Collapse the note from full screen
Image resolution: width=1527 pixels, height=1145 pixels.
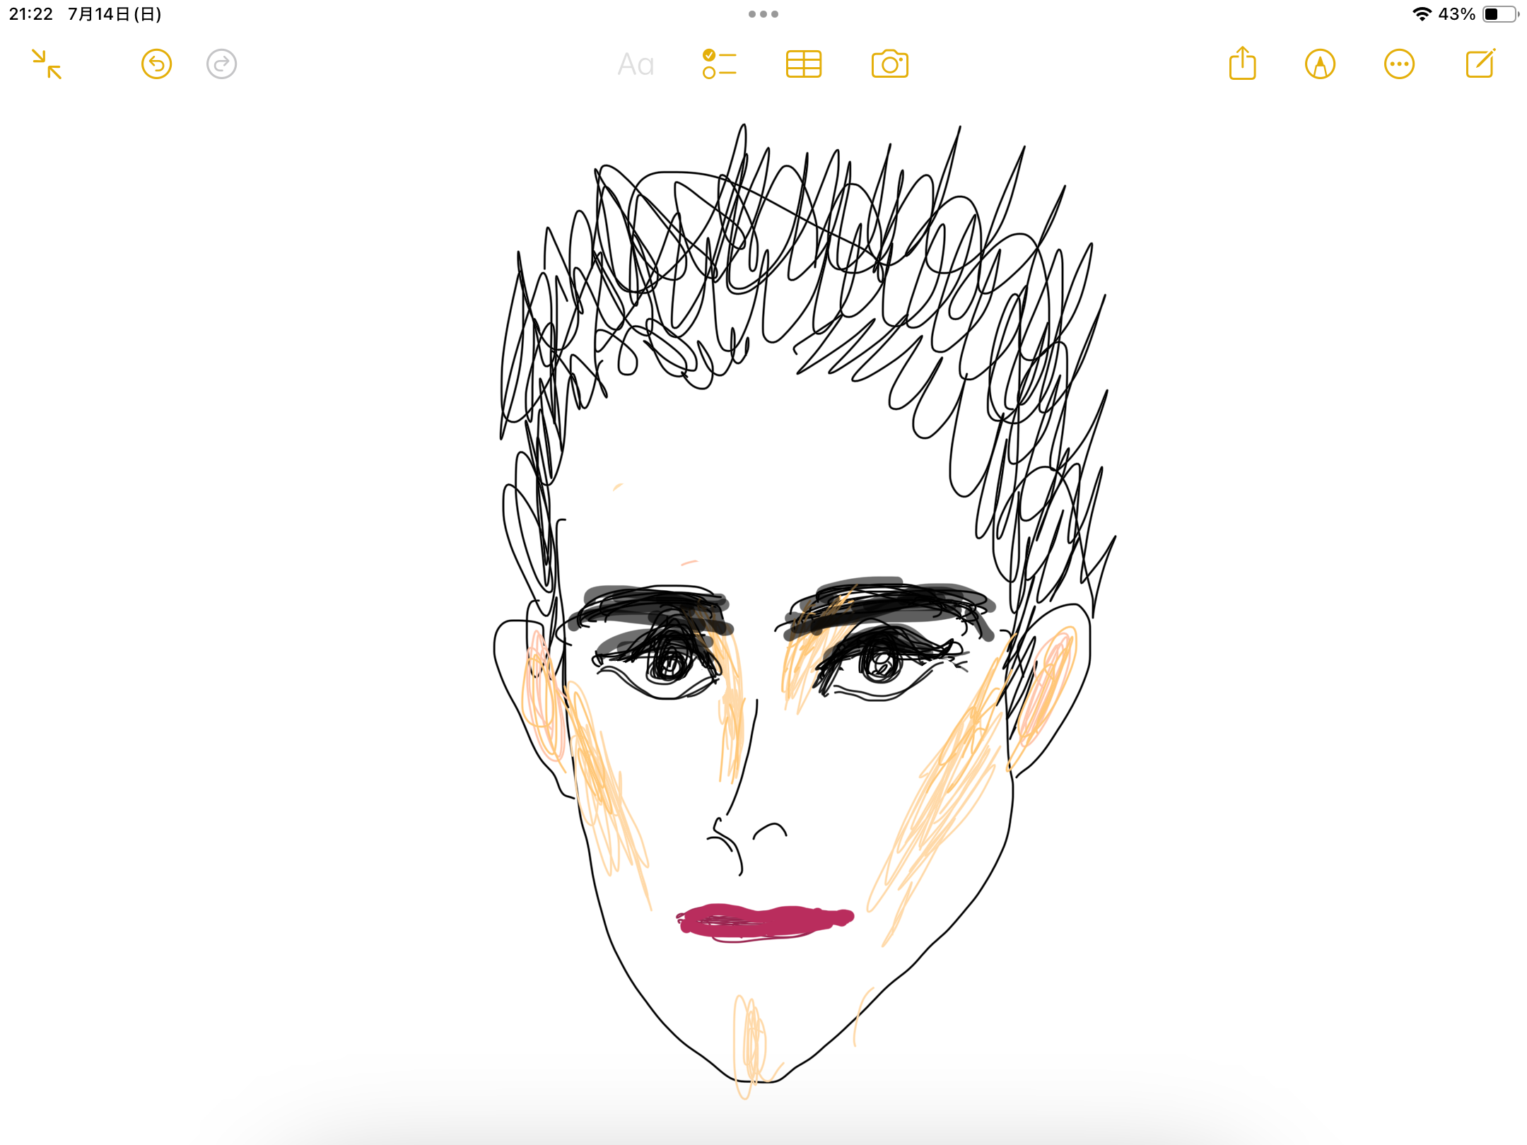47,64
